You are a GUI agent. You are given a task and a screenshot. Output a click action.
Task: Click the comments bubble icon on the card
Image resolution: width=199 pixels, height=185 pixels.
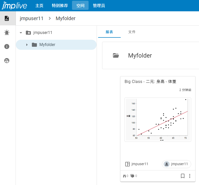pyautogui.click(x=132, y=176)
